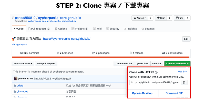Click the orange language breakdown bar

(100, 57)
